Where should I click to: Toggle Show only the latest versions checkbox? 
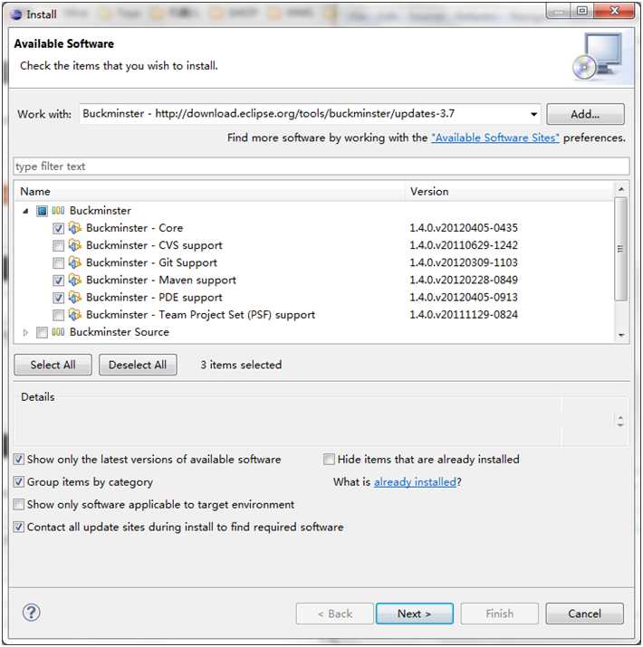tap(19, 460)
